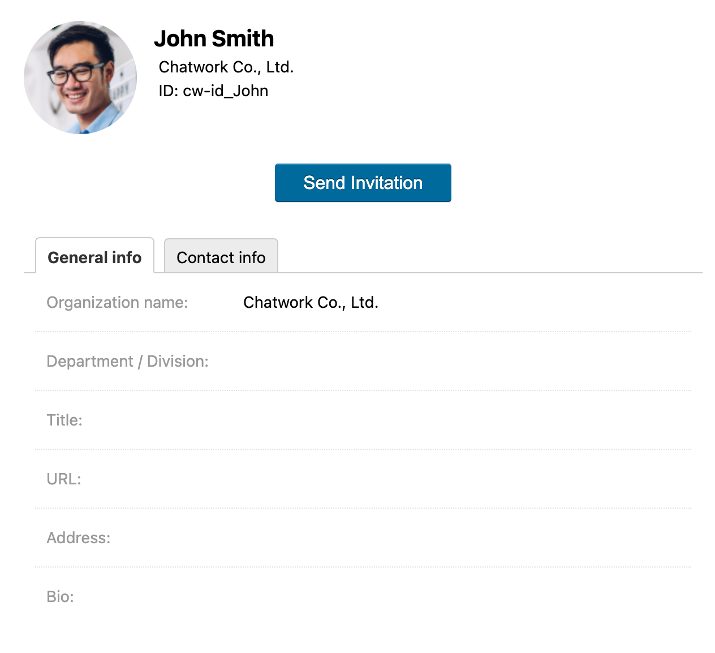Click the empty Address value area
Screen dimensions: 715x653
(x=462, y=538)
